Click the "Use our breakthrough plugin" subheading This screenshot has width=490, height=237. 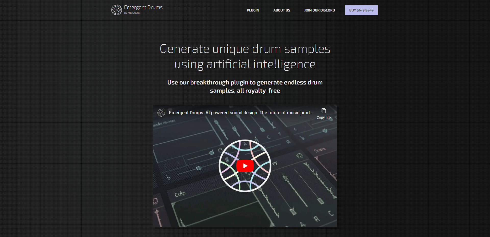[x=245, y=86]
